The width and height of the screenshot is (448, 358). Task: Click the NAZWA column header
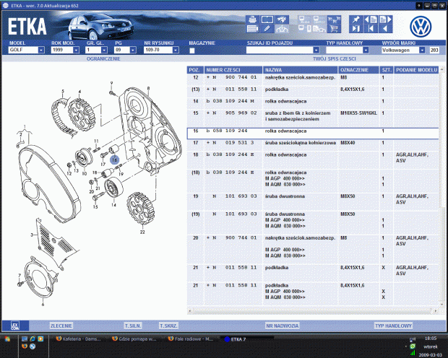(x=300, y=70)
